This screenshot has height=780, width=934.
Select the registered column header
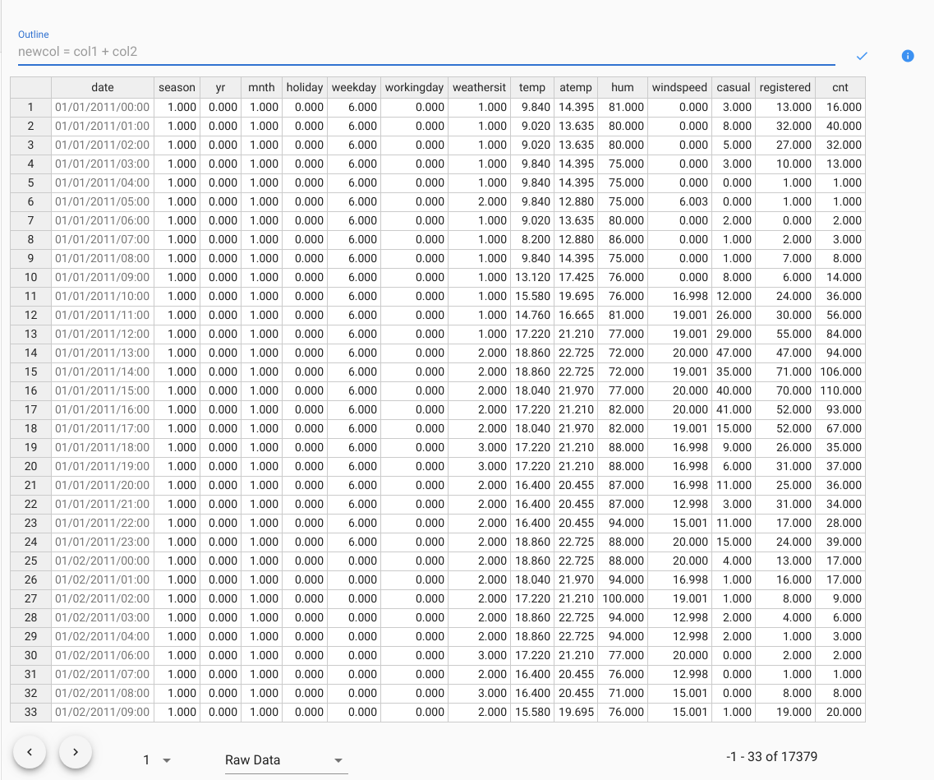pyautogui.click(x=785, y=88)
